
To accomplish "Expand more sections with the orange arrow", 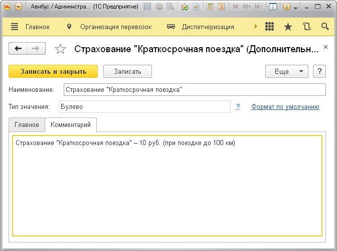I will point(256,27).
